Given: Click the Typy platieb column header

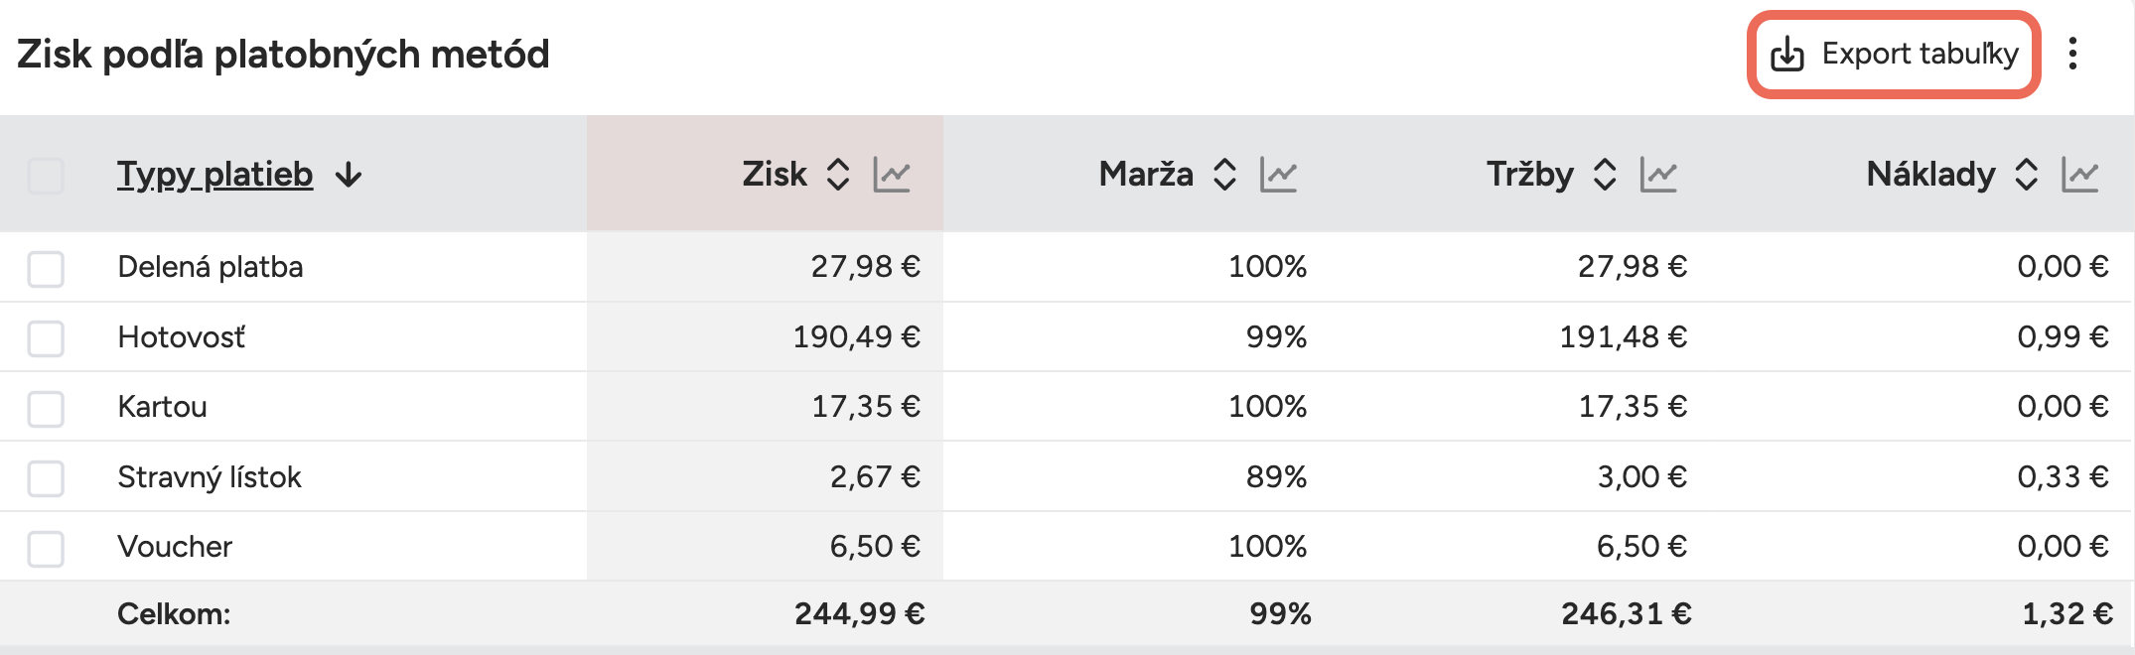Looking at the screenshot, I should (214, 174).
